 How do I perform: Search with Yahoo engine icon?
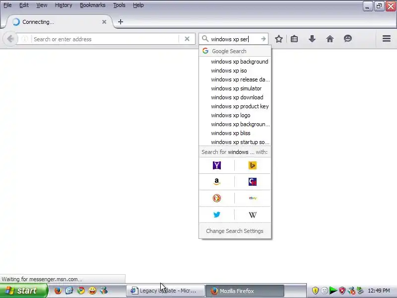click(217, 165)
